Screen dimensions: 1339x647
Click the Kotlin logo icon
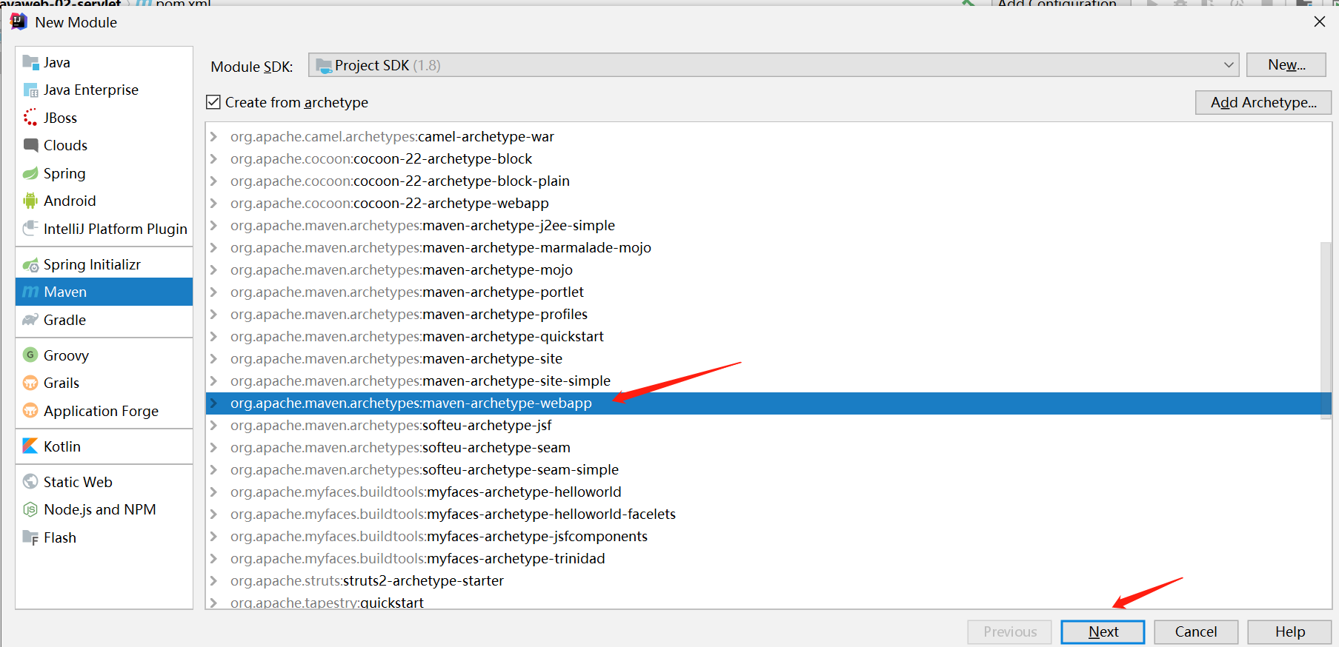pos(30,446)
